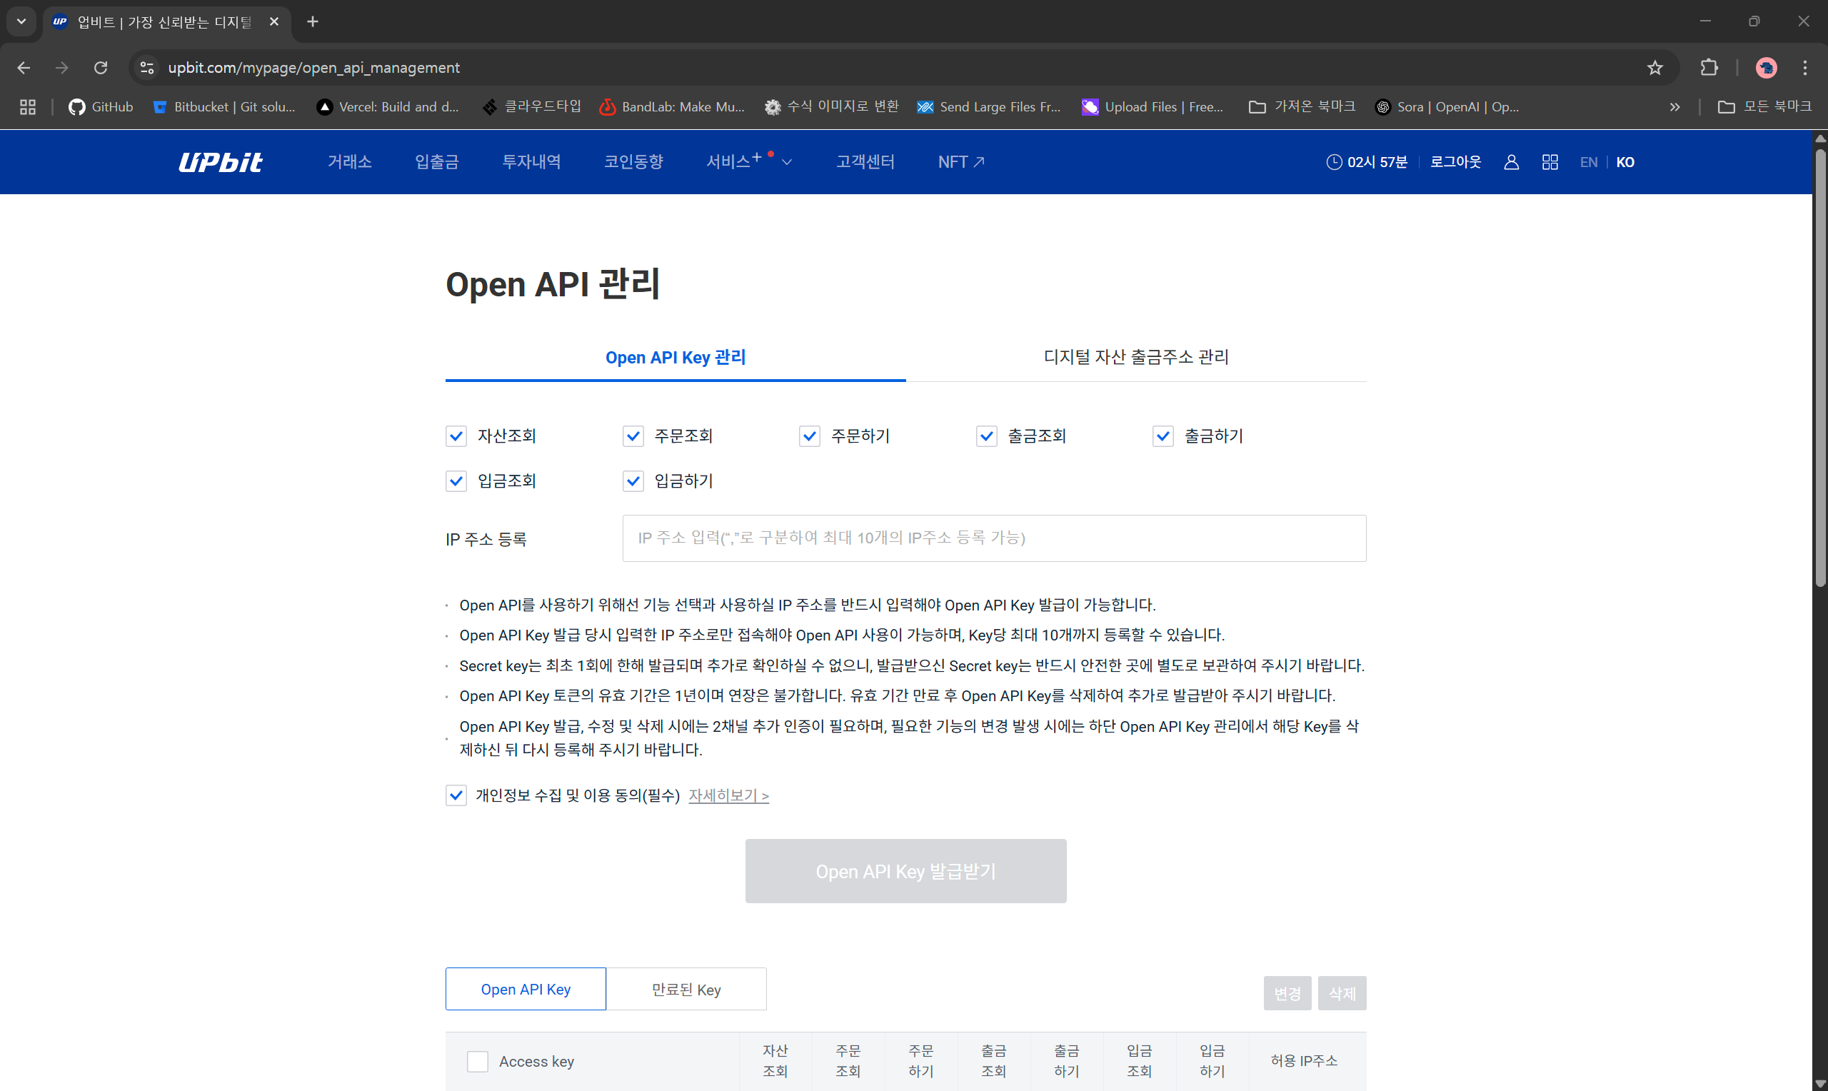The width and height of the screenshot is (1828, 1091).
Task: Uncheck the 주문하기 permission checkbox
Action: (x=809, y=436)
